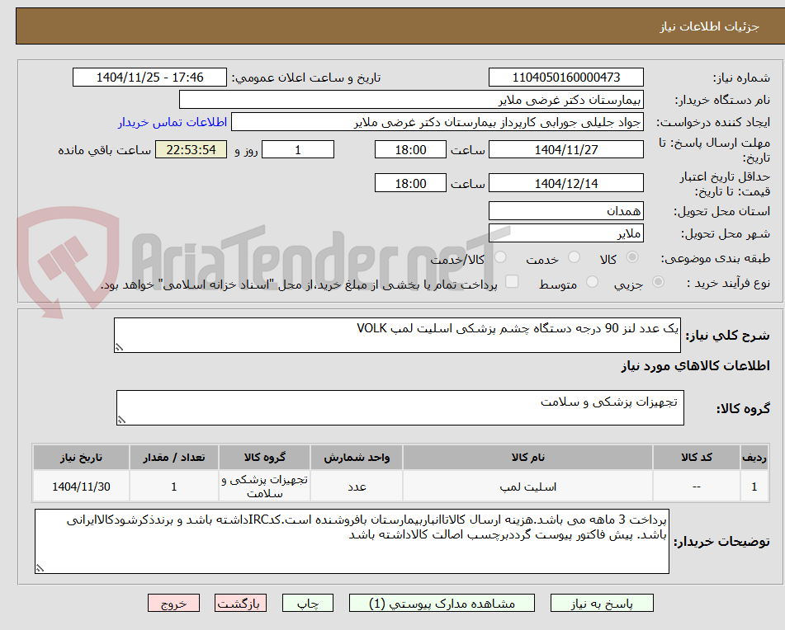Click the اسلیت لمپ item name cell
Viewport: 785px width, 630px height.
(527, 487)
